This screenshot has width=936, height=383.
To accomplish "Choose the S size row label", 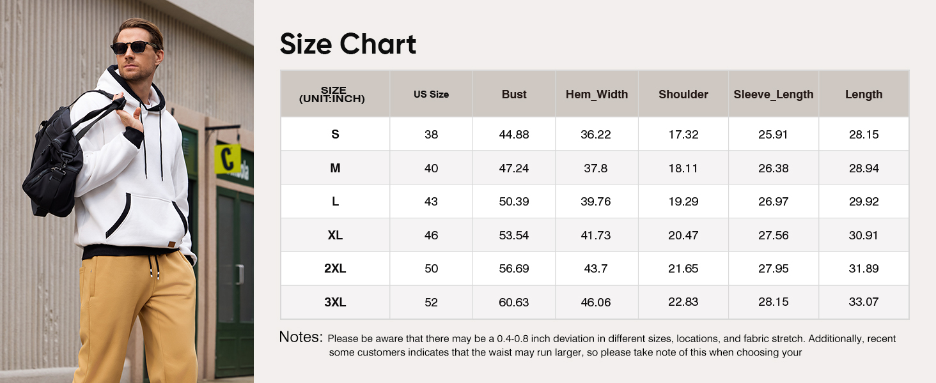I will pyautogui.click(x=335, y=135).
